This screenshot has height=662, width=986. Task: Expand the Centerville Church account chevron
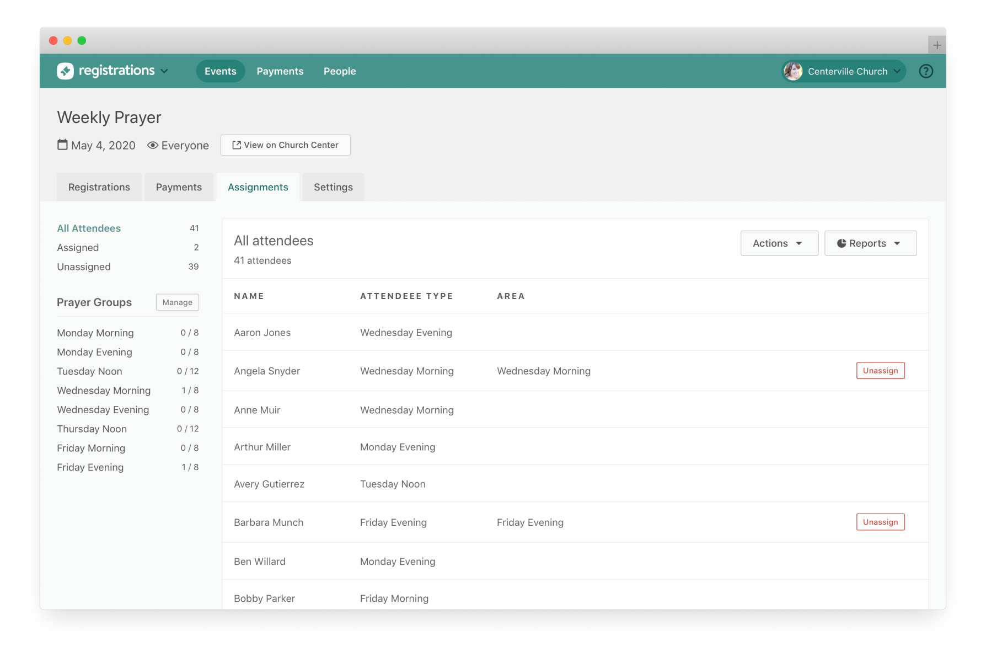[897, 71]
